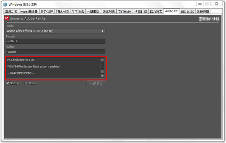Viewport: 226px width, 143px height.
Task: Expand the Patch dropdown for After Effects
Action: (x=55, y=31)
